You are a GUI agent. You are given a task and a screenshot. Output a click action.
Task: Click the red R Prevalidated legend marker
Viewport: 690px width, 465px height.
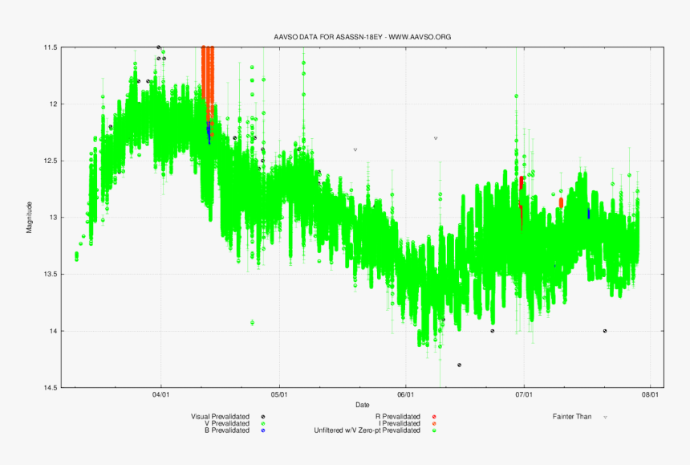tap(434, 417)
